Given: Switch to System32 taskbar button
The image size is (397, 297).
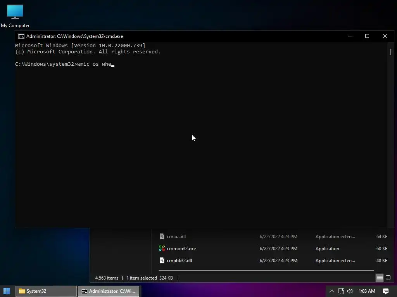Looking at the screenshot, I should coord(46,291).
